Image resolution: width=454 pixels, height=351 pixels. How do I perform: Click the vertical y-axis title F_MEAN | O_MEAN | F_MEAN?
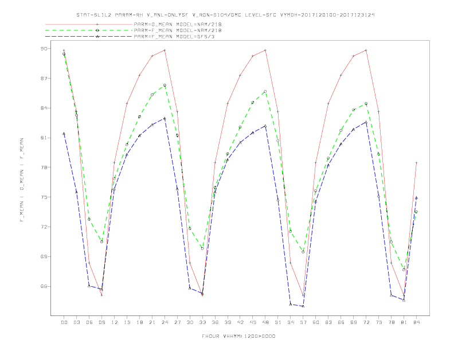click(22, 180)
